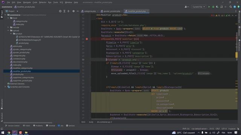The image size is (241, 135).
Task: Open the Current File run configuration dropdown
Action: [198, 7]
